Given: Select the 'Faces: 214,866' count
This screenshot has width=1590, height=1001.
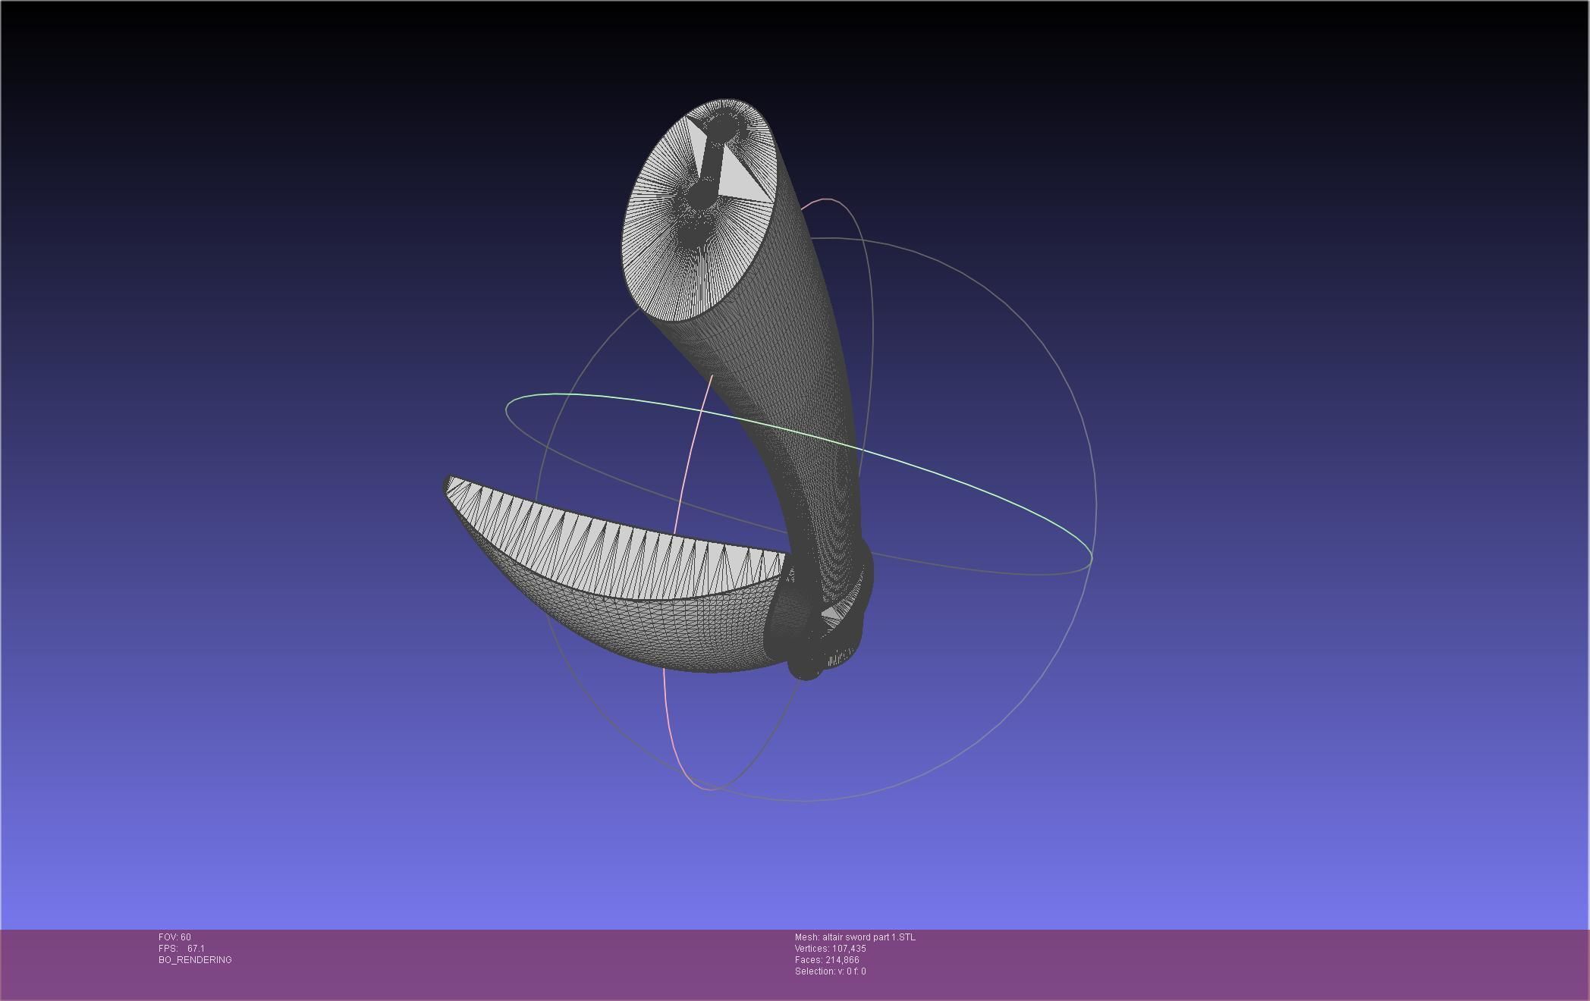Looking at the screenshot, I should 827,960.
